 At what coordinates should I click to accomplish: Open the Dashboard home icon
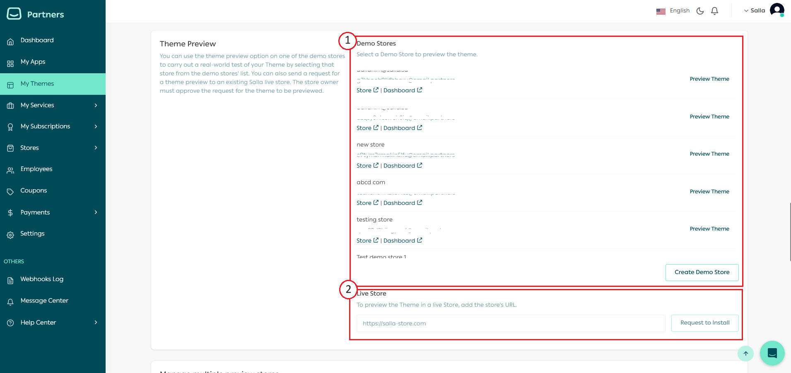coord(10,41)
